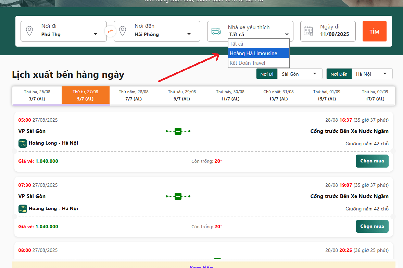Click the orange swap locations icon
This screenshot has height=268, width=403.
pyautogui.click(x=110, y=31)
